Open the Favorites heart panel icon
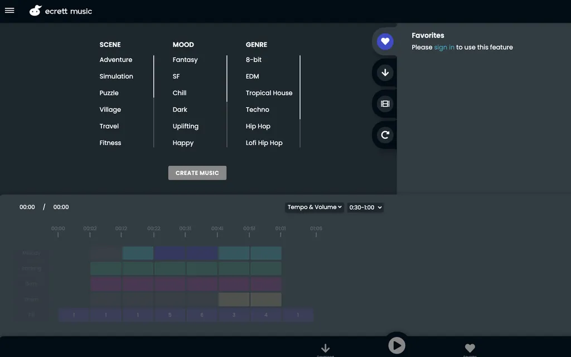This screenshot has height=357, width=571. point(385,41)
